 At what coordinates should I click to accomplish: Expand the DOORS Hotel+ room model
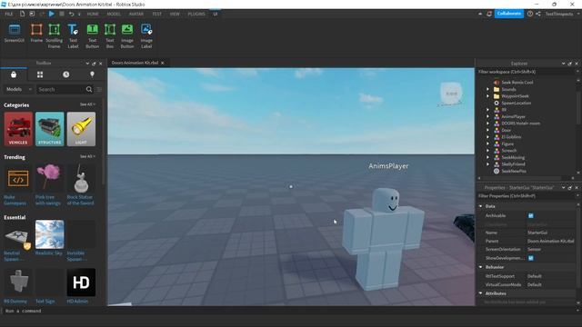(x=488, y=124)
